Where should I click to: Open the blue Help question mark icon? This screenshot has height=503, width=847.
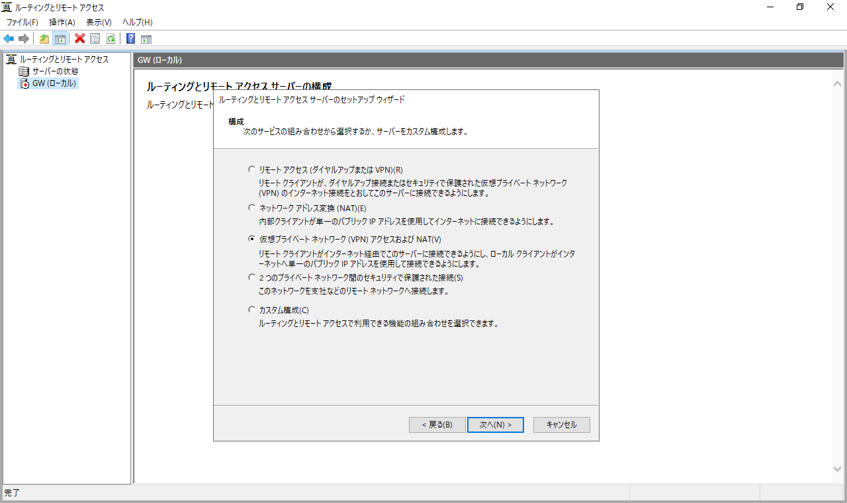point(131,38)
